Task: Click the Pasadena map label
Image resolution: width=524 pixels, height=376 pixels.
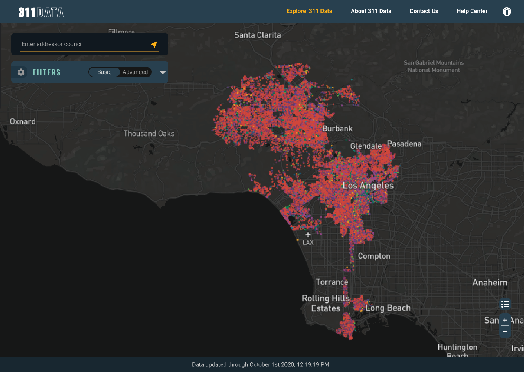Action: pyautogui.click(x=404, y=144)
